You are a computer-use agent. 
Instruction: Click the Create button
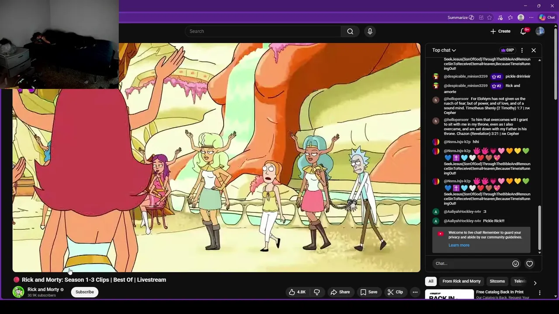click(x=500, y=31)
